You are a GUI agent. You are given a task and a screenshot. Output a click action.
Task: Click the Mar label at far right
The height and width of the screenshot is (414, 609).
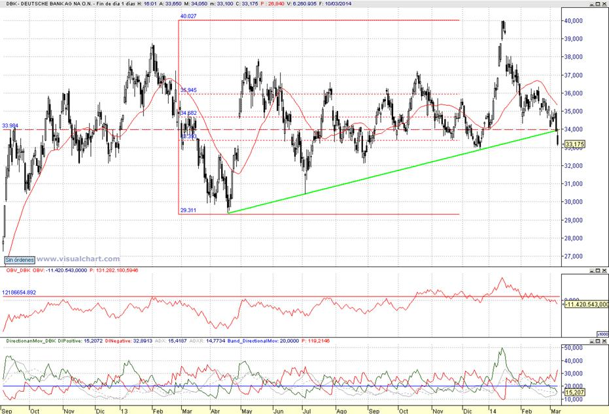[555, 411]
